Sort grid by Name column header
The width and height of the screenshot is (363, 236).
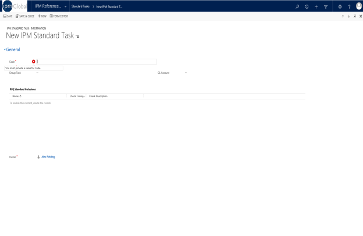17,96
